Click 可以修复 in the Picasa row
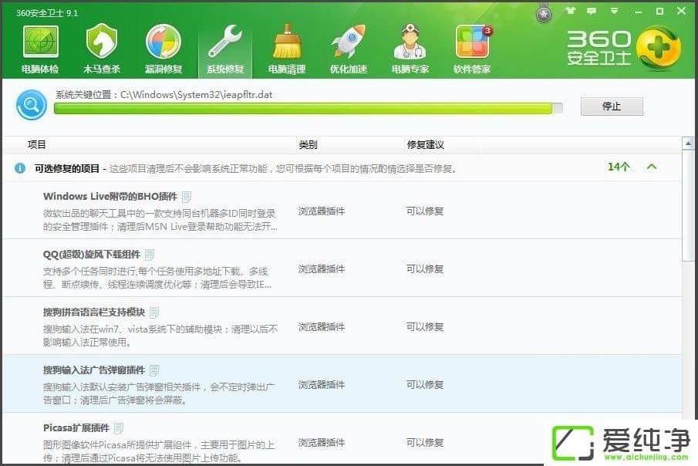The height and width of the screenshot is (466, 698). point(425,443)
